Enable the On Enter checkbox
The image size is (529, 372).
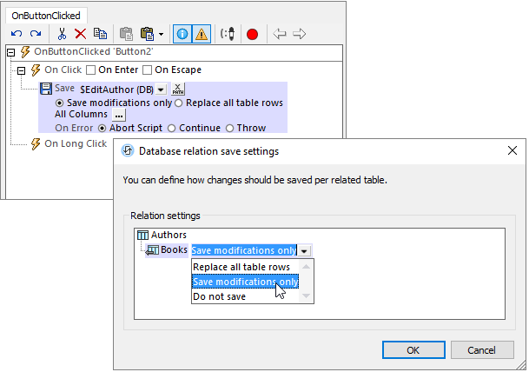[x=90, y=70]
